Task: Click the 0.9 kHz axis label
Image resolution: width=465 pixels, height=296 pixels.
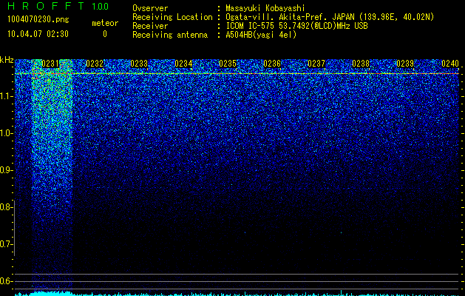Action: (6, 170)
